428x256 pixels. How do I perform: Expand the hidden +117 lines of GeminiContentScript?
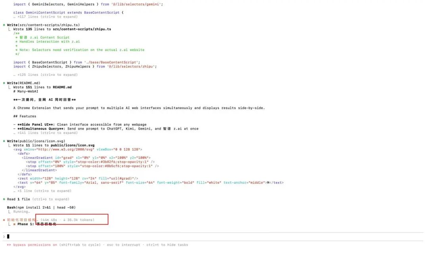[46, 17]
